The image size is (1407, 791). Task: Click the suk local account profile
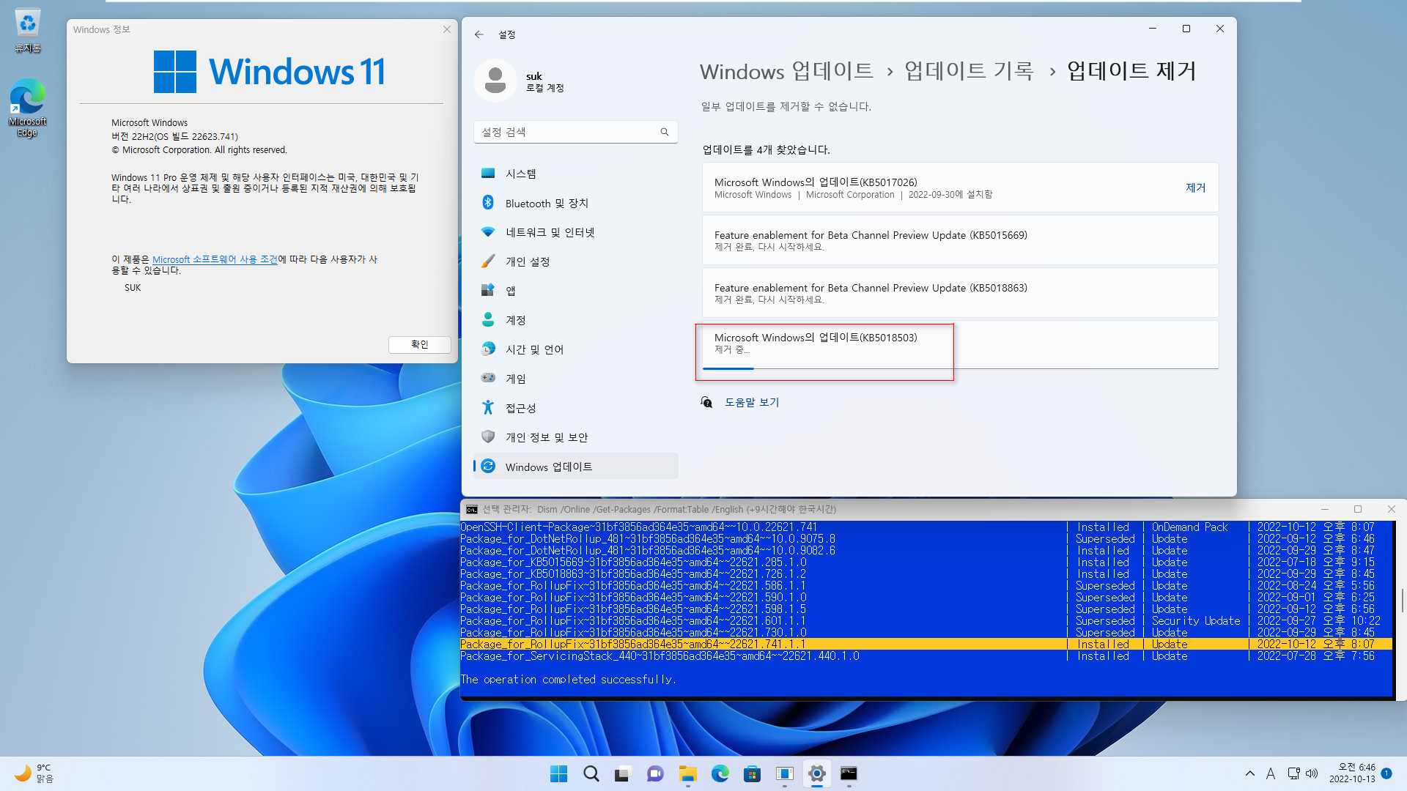[520, 81]
